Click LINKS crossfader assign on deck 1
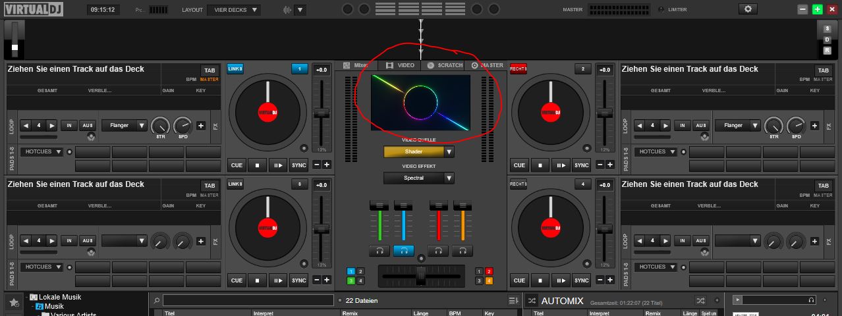842x316 pixels. point(235,68)
